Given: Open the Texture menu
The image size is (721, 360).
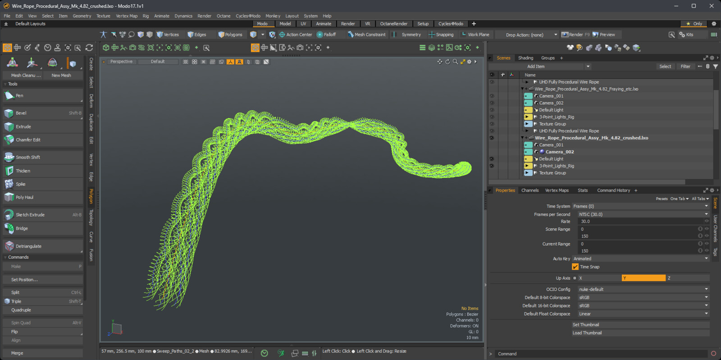Looking at the screenshot, I should point(103,16).
